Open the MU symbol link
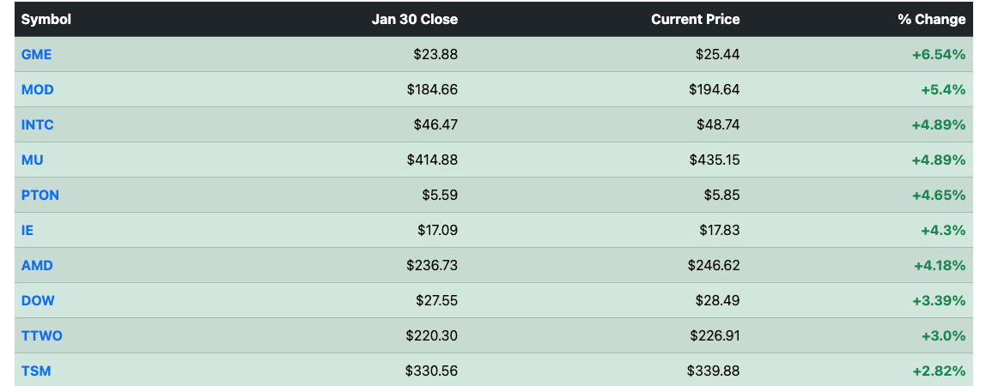The height and width of the screenshot is (386, 986). 32,160
